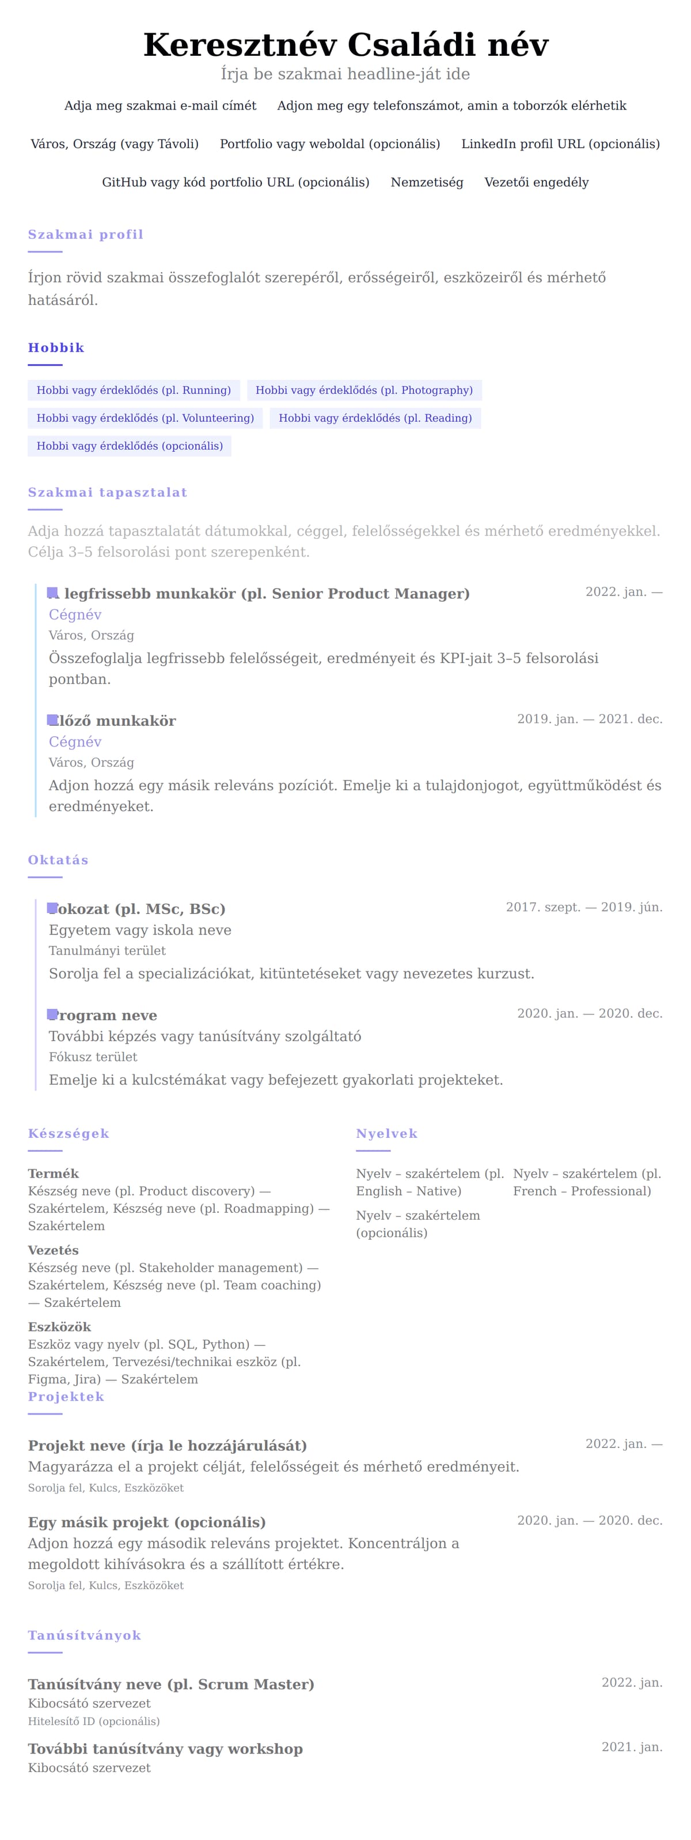The image size is (691, 1840).
Task: Click the Szakmai tapasztalat section heading
Action: [108, 492]
